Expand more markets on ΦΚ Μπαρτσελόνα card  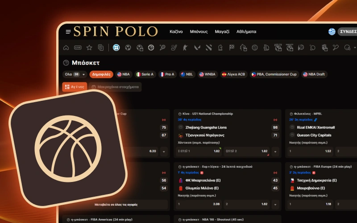pyautogui.click(x=275, y=205)
